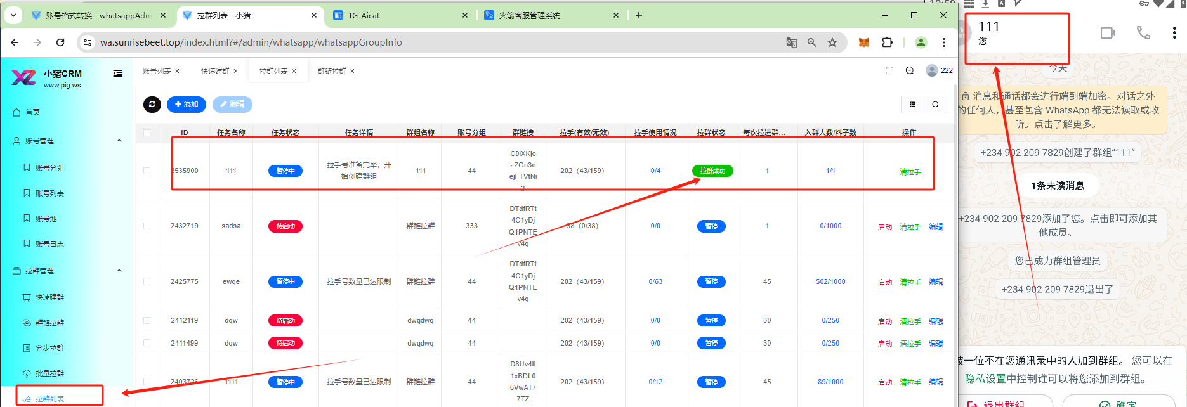Click the Chrome profile avatar
Viewport: 1187px width, 407px height.
click(921, 42)
